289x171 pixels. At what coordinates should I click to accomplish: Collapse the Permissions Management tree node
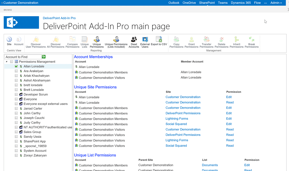(7, 62)
